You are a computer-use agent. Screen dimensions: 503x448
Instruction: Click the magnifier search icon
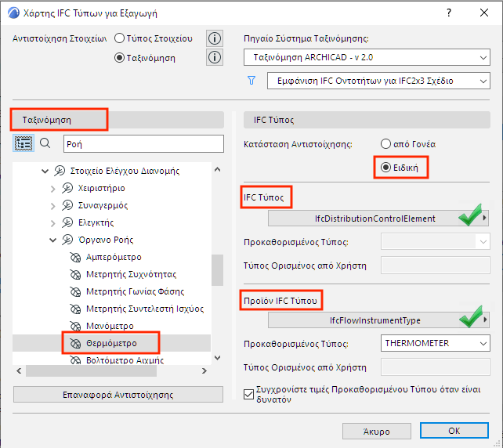[45, 143]
